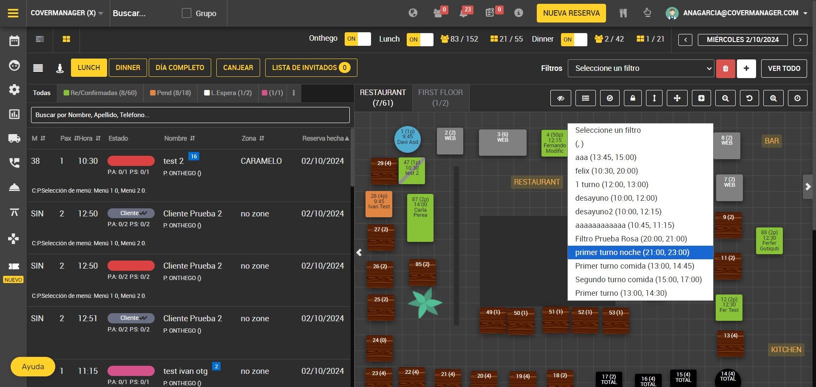Image resolution: width=816 pixels, height=387 pixels.
Task: Click the red status pill for test 2
Action: [x=131, y=161]
